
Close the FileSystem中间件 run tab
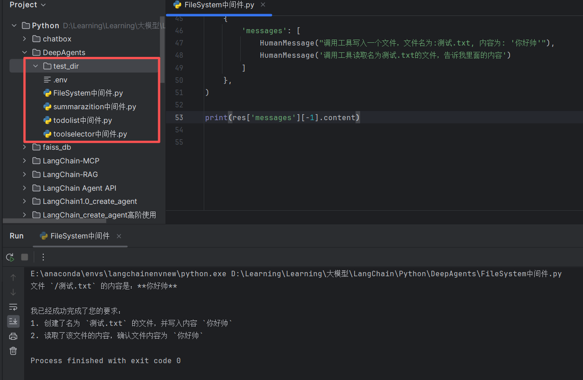119,236
